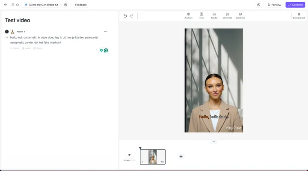Click the Generate button
The height and width of the screenshot is (171, 308).
[295, 5]
